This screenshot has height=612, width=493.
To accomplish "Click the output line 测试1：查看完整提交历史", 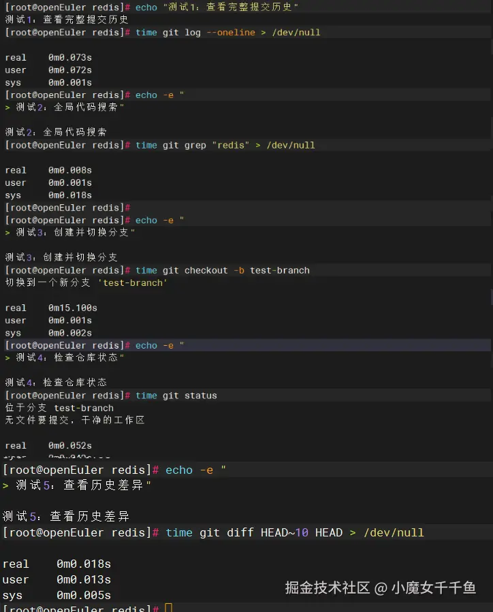I will pos(66,20).
